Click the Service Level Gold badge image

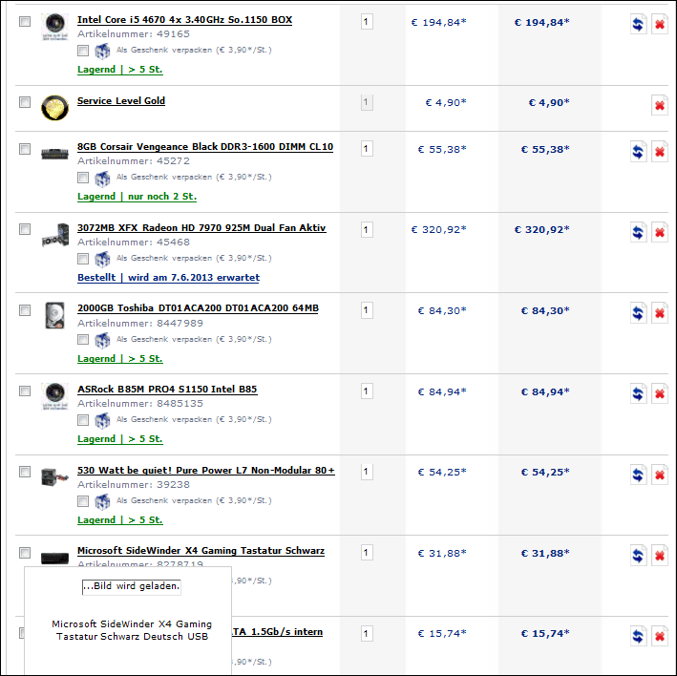click(54, 107)
